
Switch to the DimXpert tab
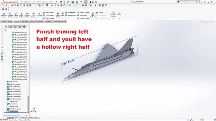click(48, 22)
